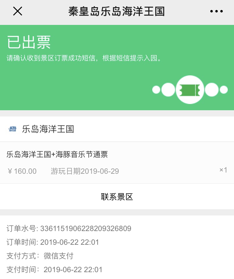This screenshot has height=279, width=234.
Task: Tap the green ticket icon
Action: click(x=190, y=90)
